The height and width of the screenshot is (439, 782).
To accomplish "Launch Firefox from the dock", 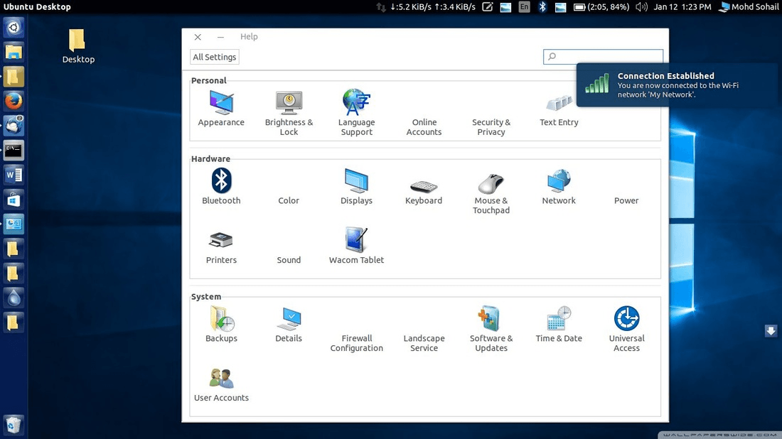I will point(14,100).
